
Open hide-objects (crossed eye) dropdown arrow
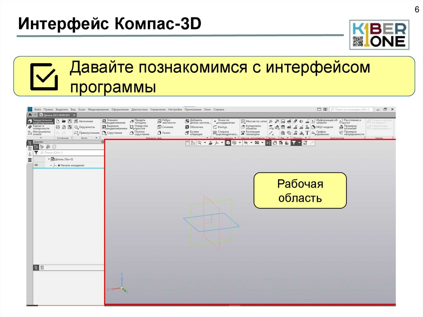tap(251, 143)
